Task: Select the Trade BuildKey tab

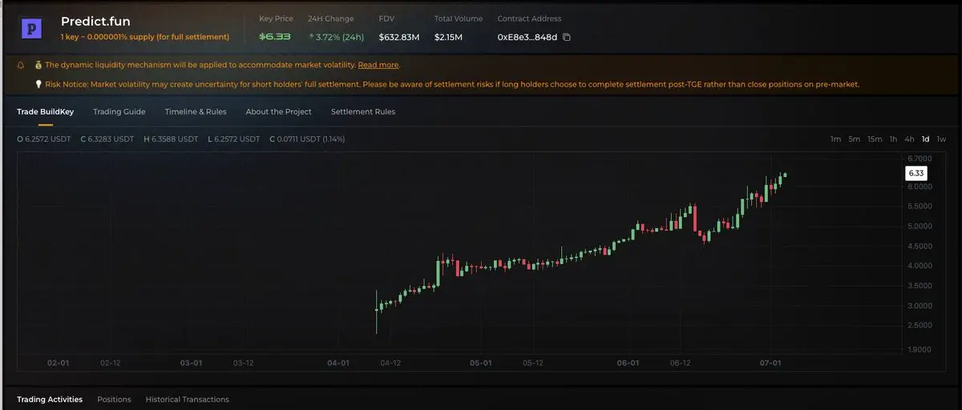Action: tap(45, 111)
